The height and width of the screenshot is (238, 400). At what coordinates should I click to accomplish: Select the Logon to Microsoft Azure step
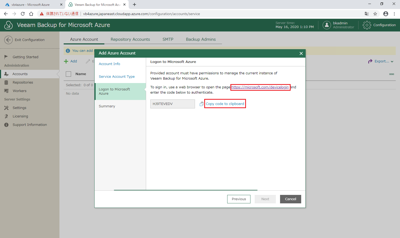[x=120, y=91]
